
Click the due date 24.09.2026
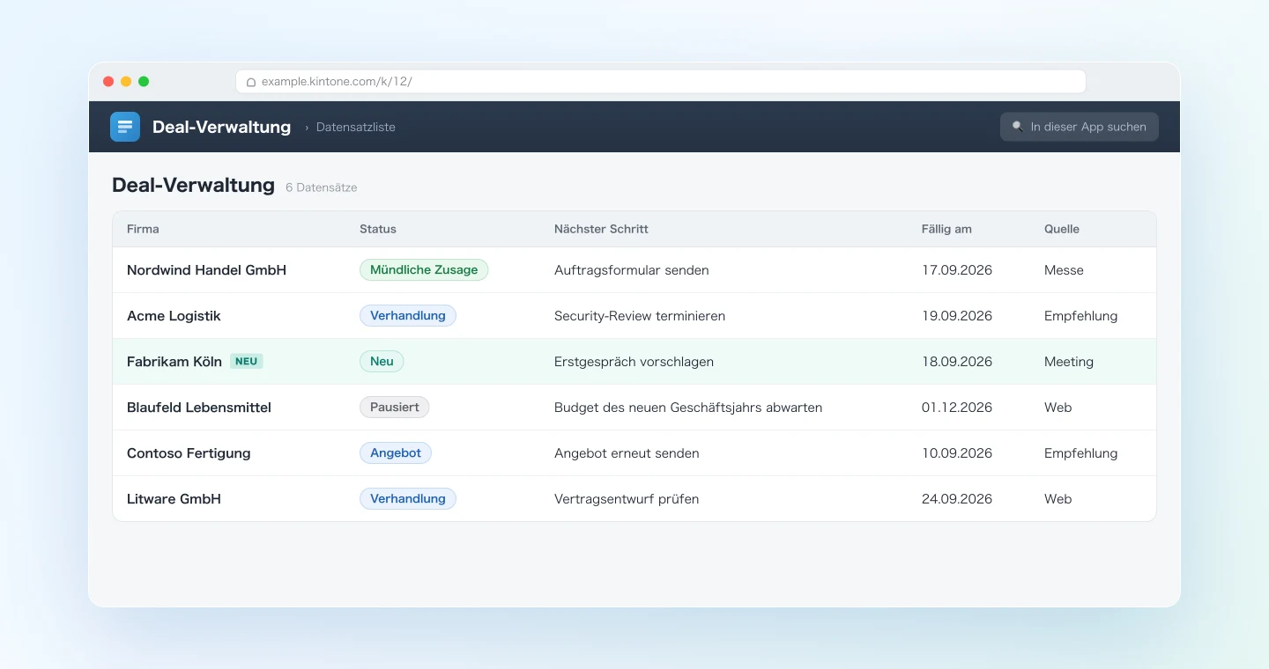957,499
